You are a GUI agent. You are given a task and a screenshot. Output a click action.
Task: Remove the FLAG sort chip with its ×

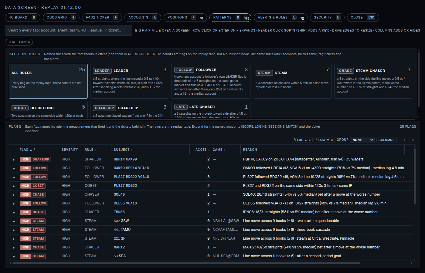(310, 140)
